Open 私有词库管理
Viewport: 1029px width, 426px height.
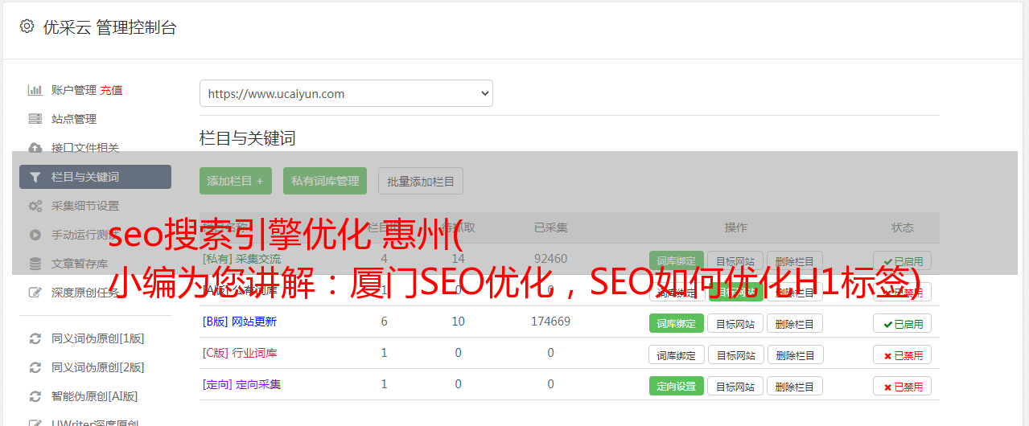(325, 181)
